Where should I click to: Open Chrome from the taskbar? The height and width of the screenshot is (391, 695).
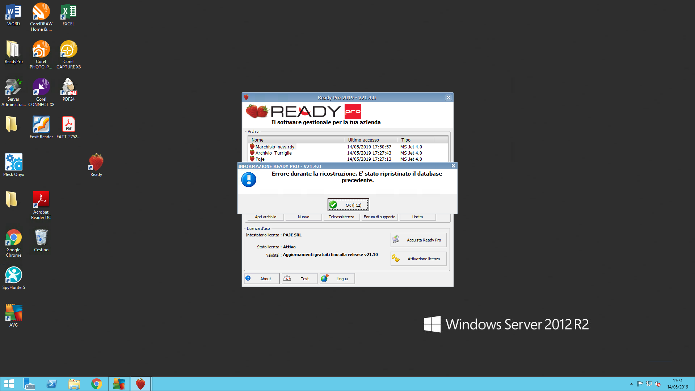(97, 384)
